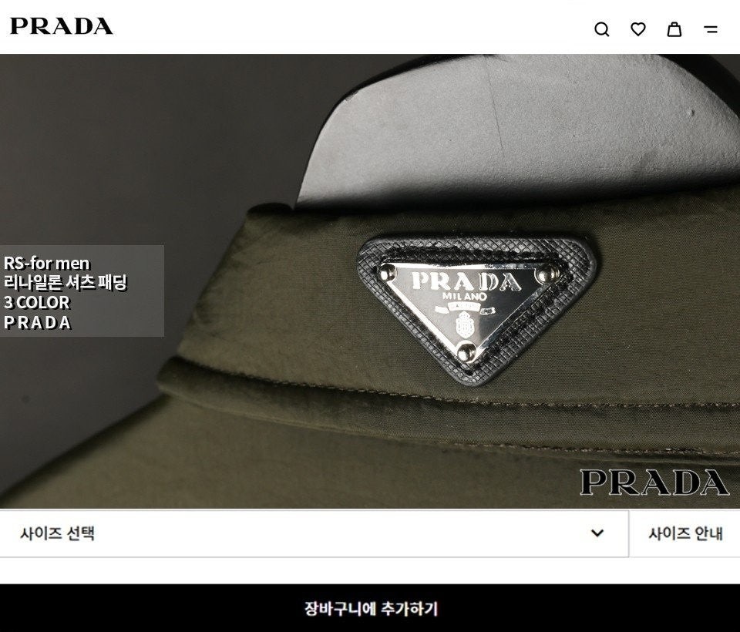Open the 사이즈 안내 size guide
Viewport: 740px width, 632px height.
tap(684, 533)
